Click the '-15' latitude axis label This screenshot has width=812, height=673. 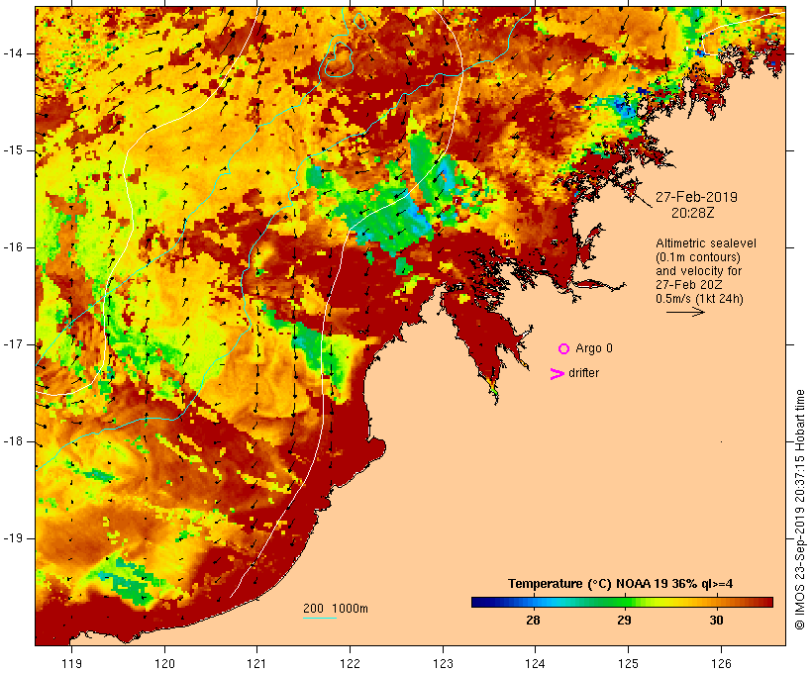[x=13, y=150]
